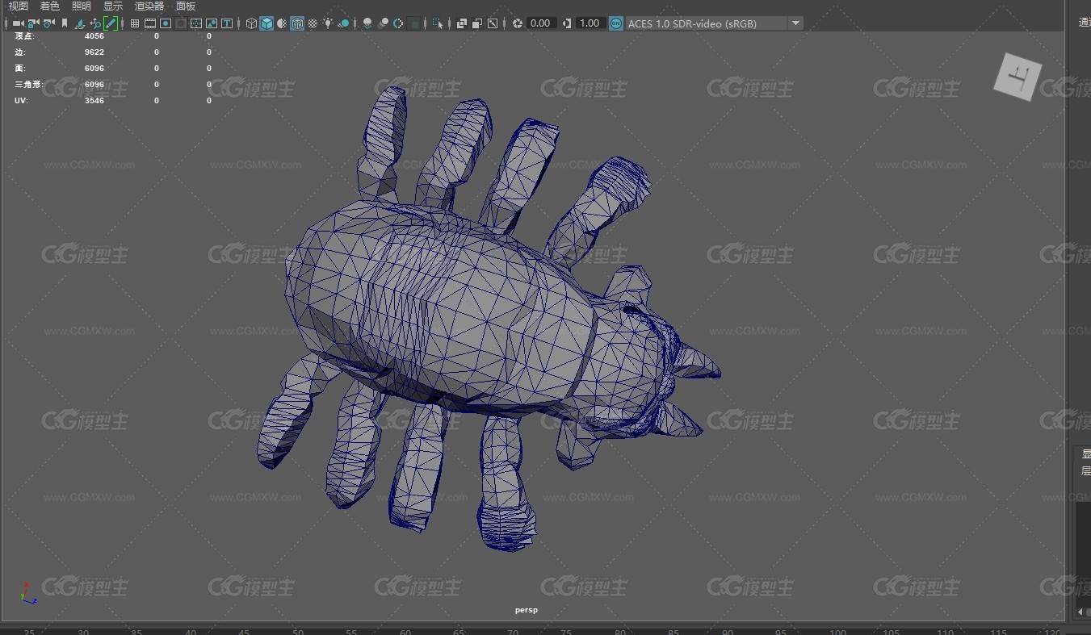Click the vertex count value 4056

click(x=94, y=36)
